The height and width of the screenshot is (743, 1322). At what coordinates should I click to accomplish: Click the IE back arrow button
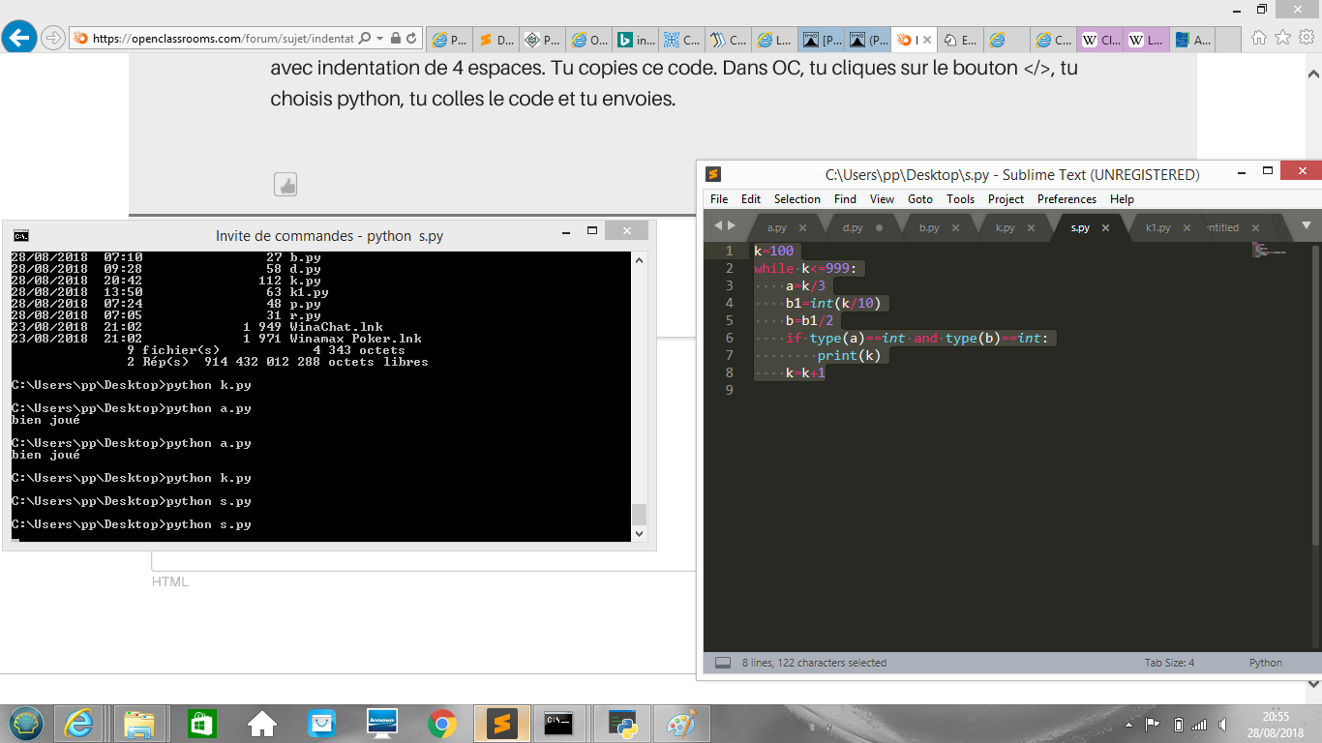[19, 39]
